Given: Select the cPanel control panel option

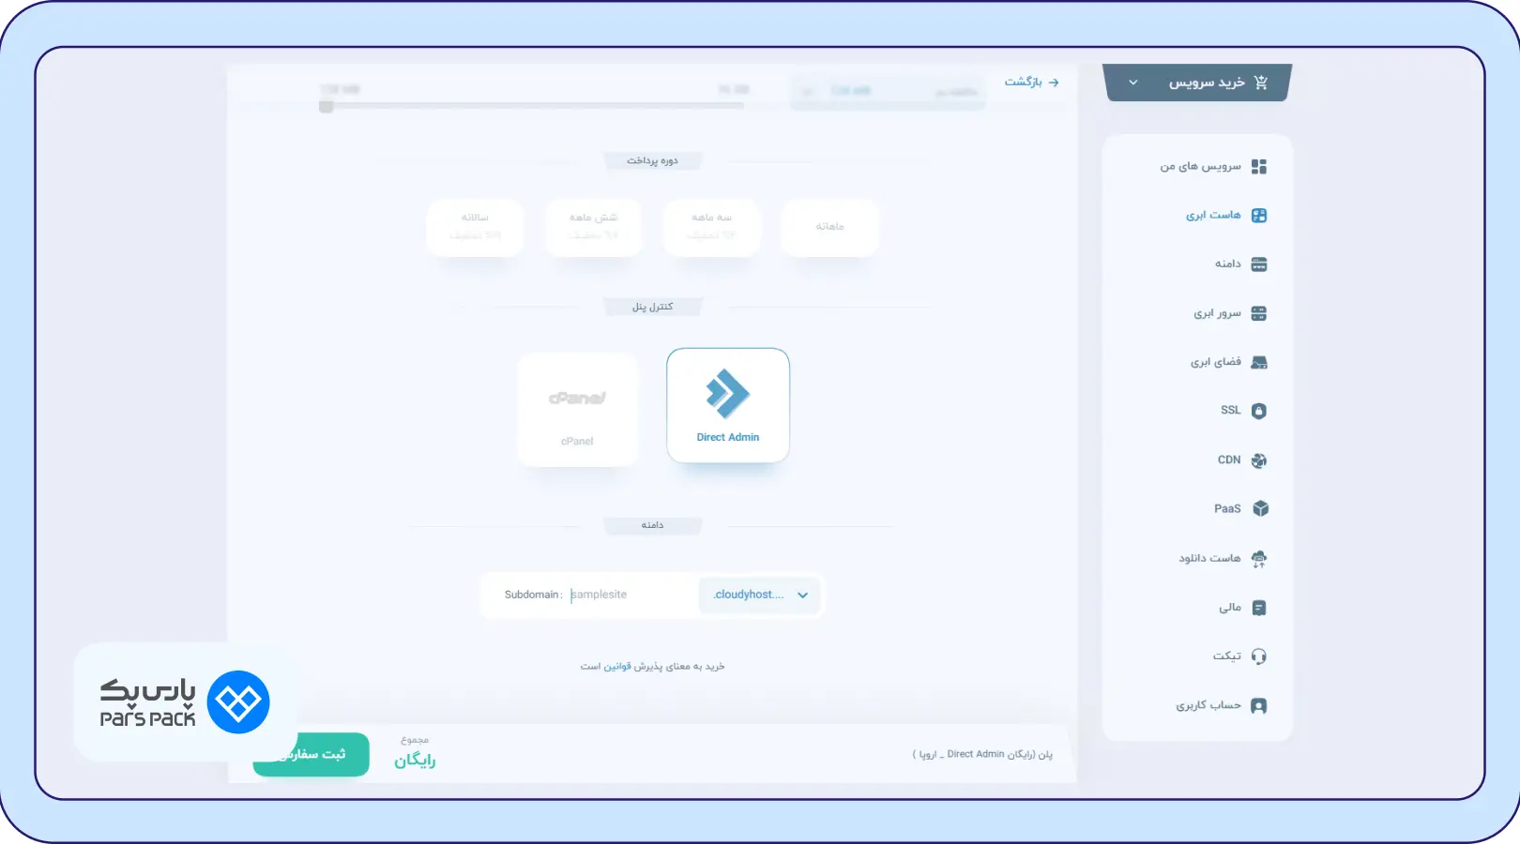Looking at the screenshot, I should [577, 410].
